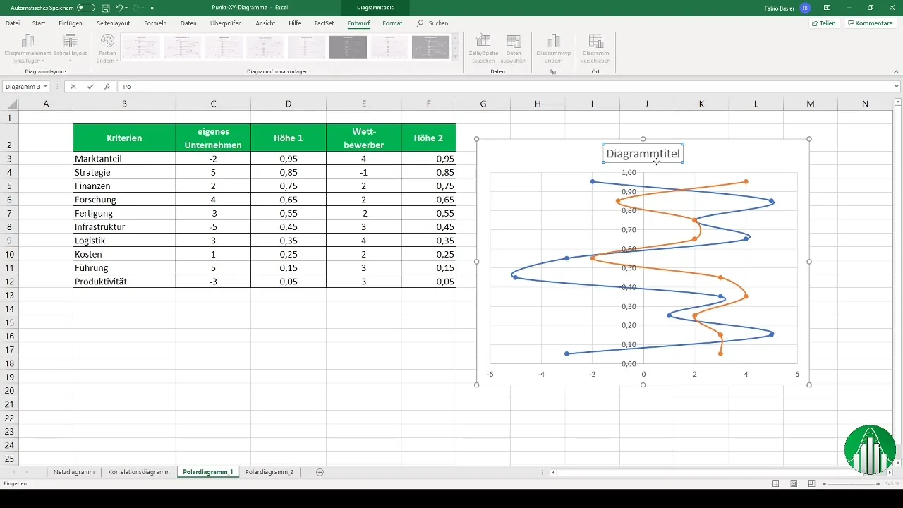903x508 pixels.
Task: Open the Seitenlayout tab
Action: 114,23
